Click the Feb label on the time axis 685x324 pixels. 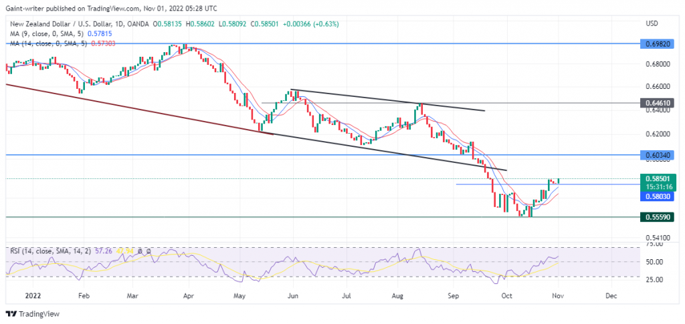click(83, 295)
